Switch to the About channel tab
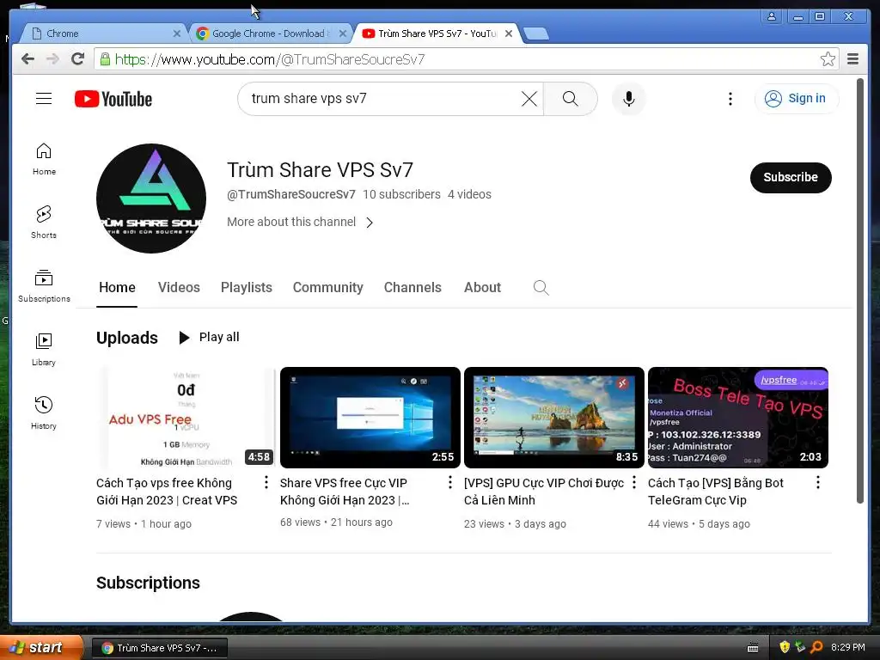The image size is (880, 660). (x=482, y=287)
